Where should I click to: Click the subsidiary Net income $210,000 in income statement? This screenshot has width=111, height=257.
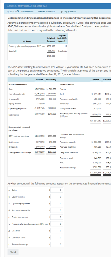52,114
